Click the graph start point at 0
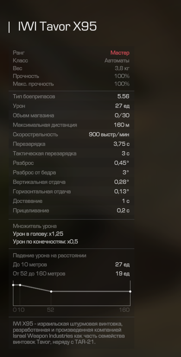 (13, 285)
